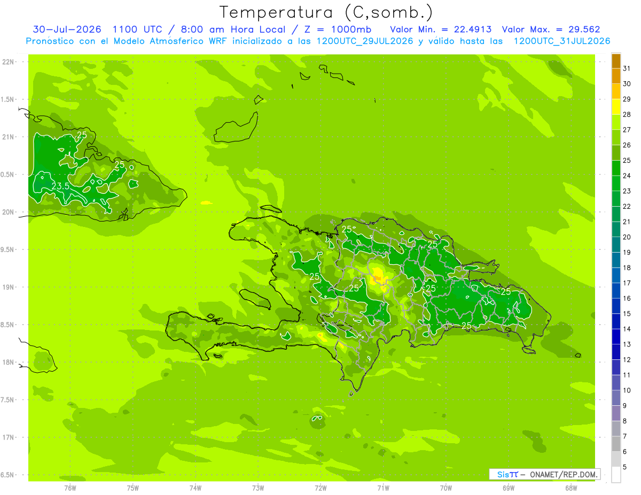Click the 68W longitude axis label

coord(571,488)
